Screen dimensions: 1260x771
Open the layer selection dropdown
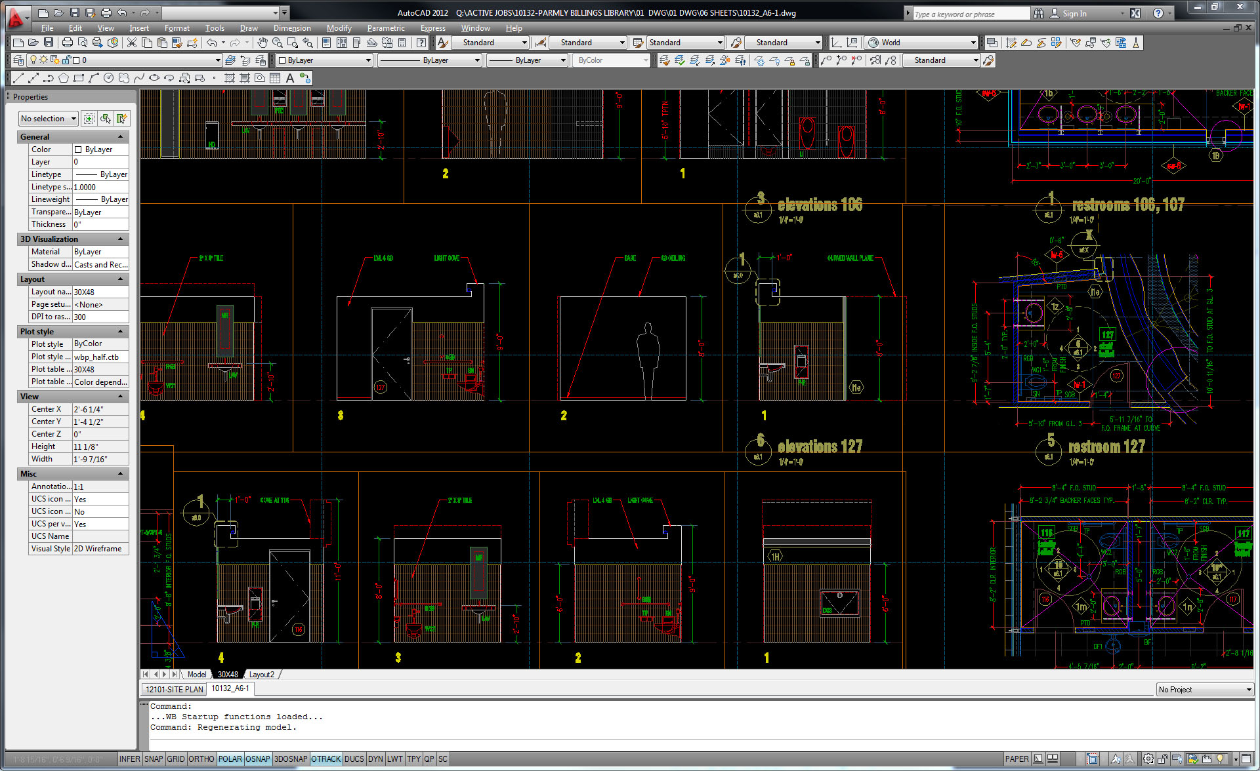click(x=218, y=60)
